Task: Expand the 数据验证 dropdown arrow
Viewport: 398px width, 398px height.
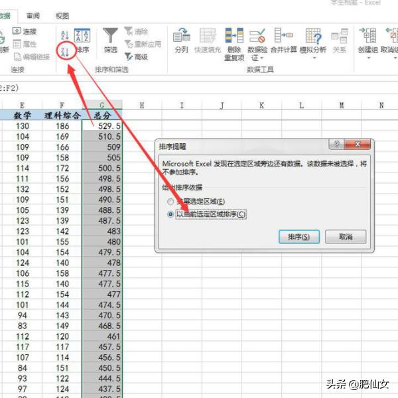Action: (x=261, y=58)
